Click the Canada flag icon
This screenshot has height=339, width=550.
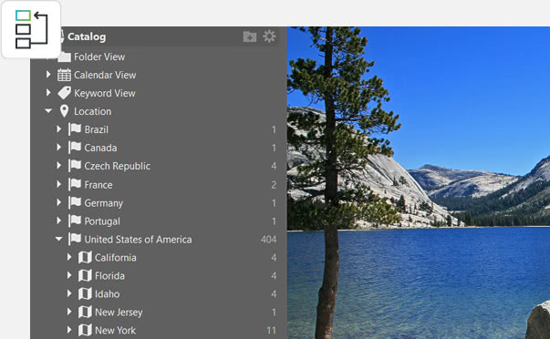(75, 148)
